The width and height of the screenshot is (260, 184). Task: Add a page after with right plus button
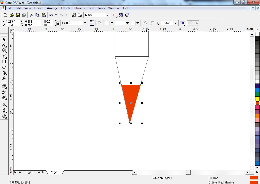click(39, 172)
